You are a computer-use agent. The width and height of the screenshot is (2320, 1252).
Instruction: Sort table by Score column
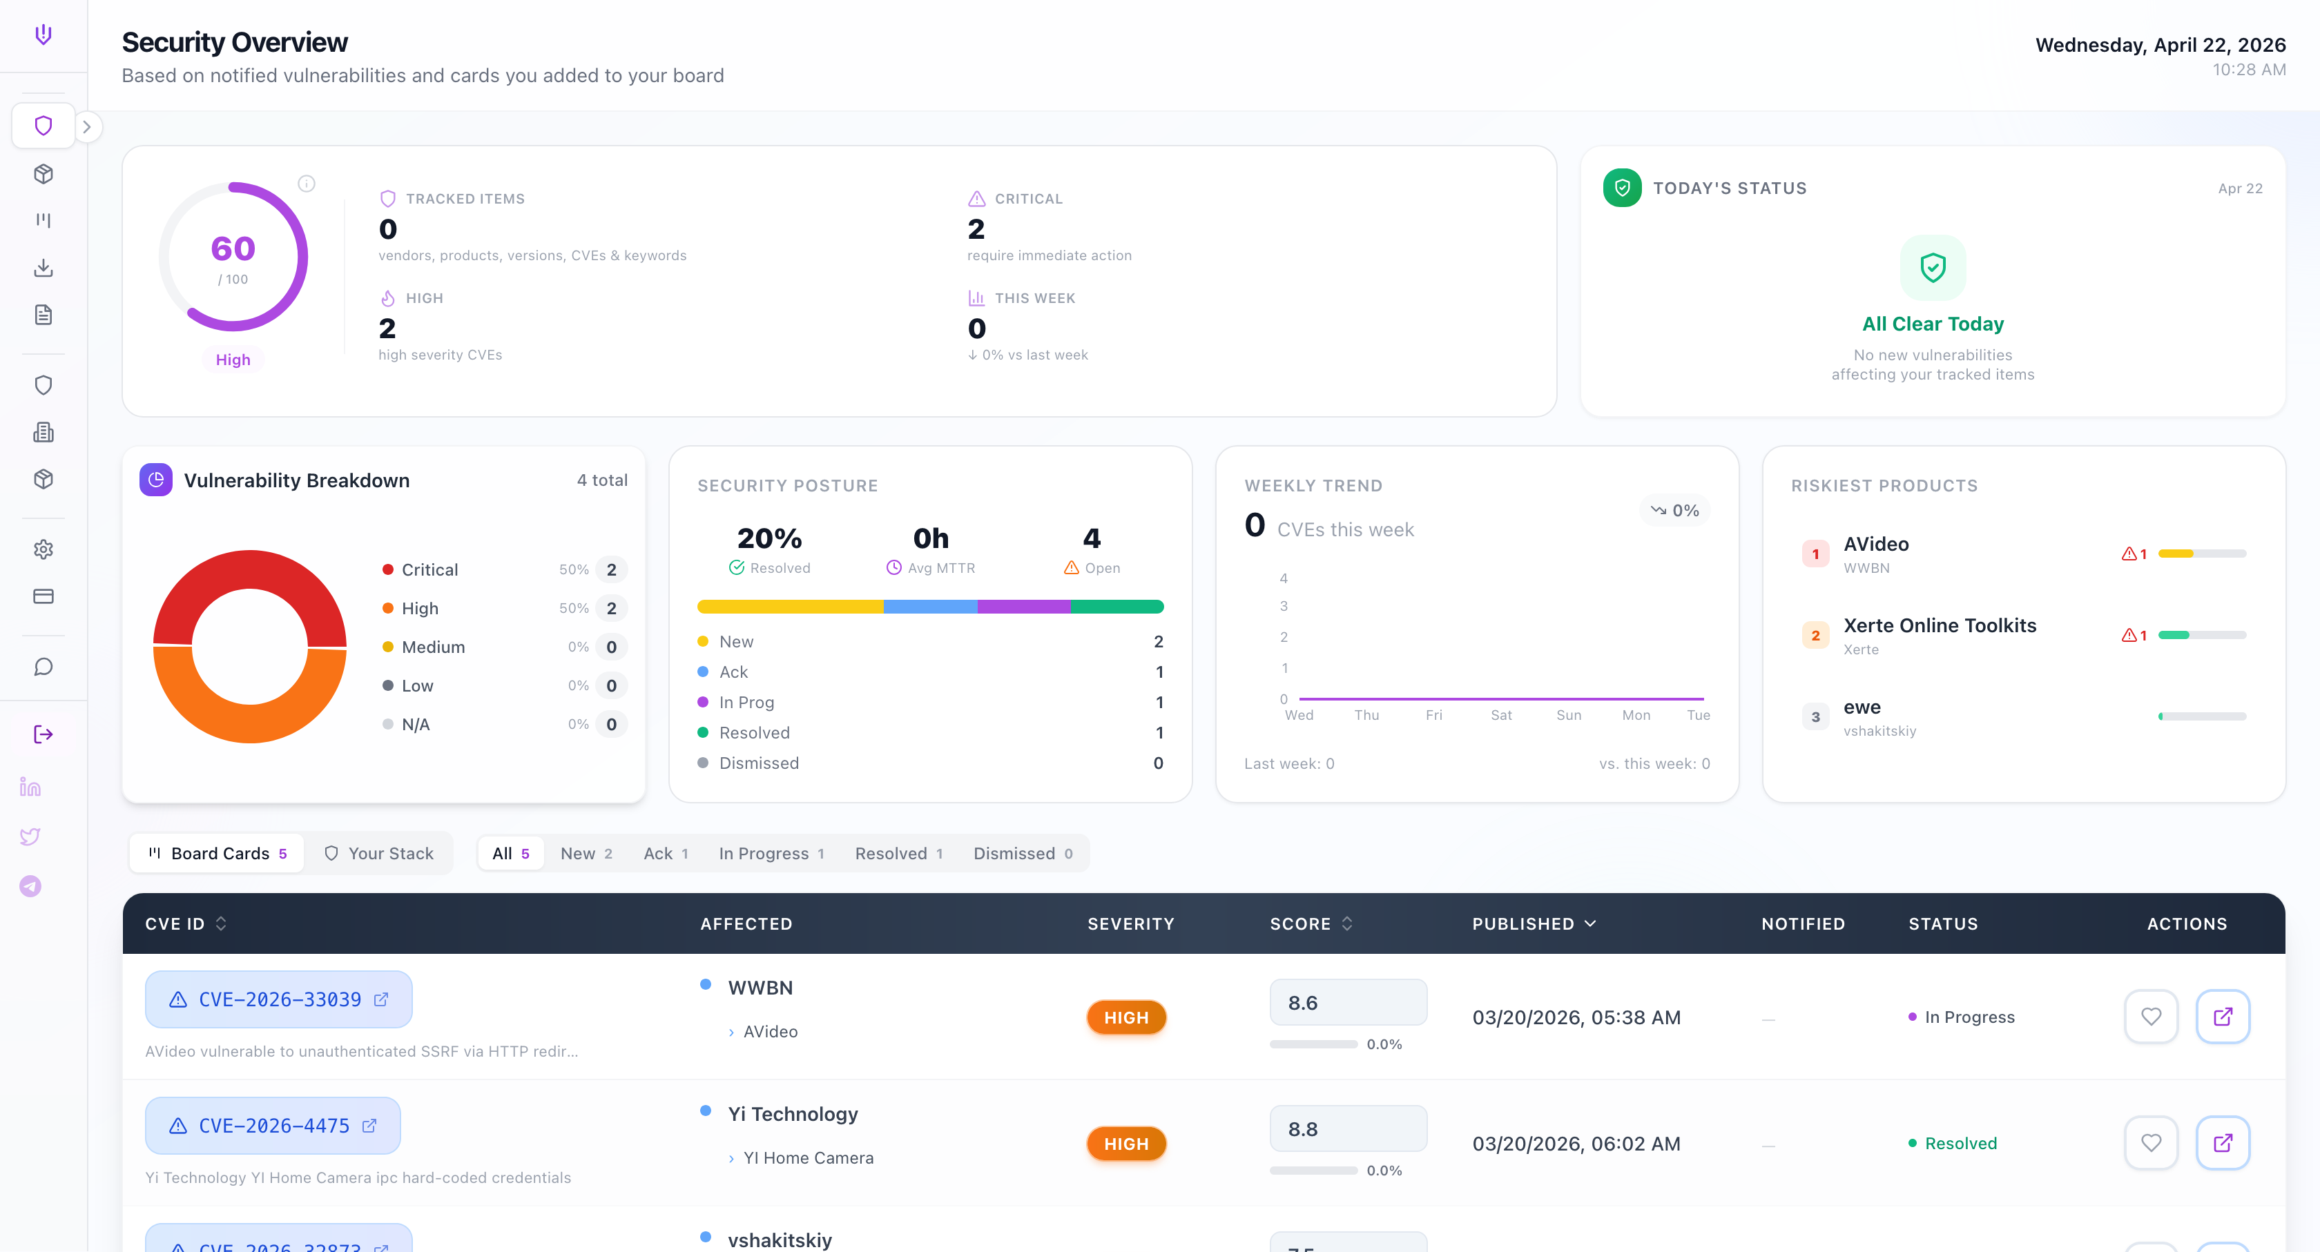pyautogui.click(x=1311, y=923)
